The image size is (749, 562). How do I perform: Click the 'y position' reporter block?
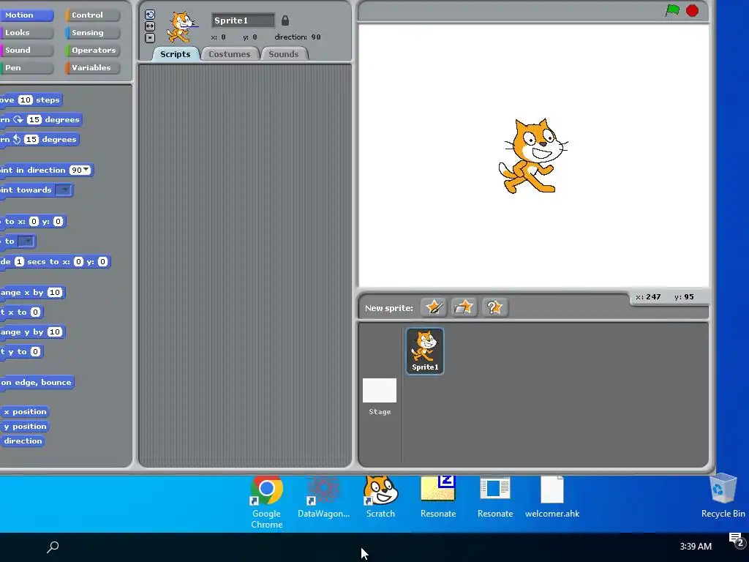coord(25,427)
